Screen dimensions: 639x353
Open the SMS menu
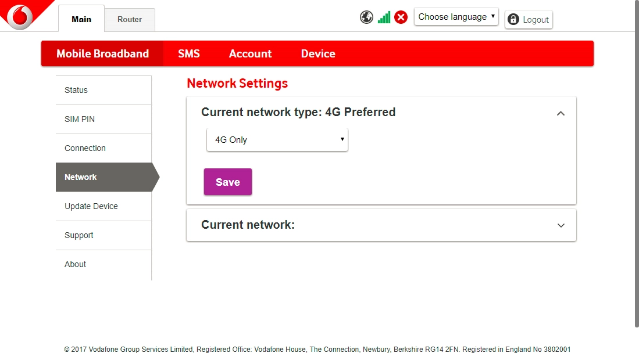tap(189, 53)
